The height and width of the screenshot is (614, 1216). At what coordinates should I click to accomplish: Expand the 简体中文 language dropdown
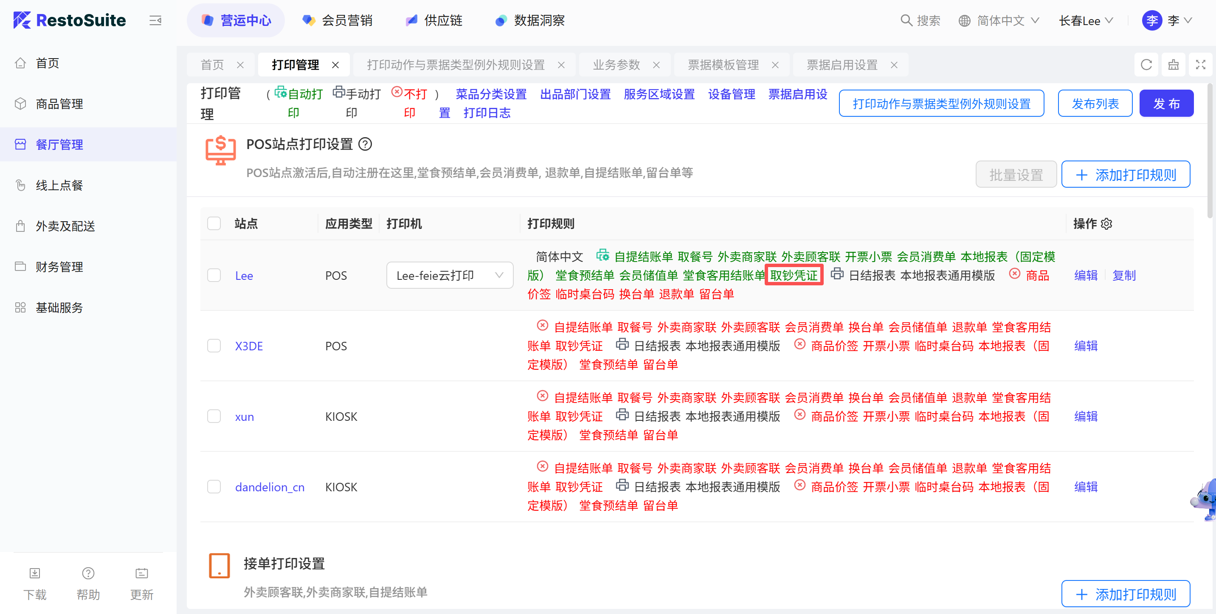click(x=1000, y=21)
